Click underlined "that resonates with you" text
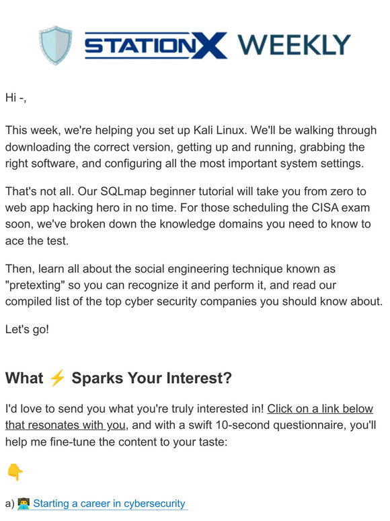This screenshot has width=390, height=521. click(x=65, y=425)
